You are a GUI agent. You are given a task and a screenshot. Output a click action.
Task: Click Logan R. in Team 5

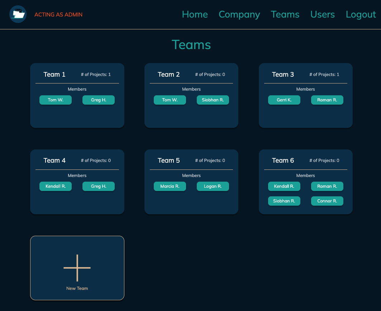coord(213,186)
